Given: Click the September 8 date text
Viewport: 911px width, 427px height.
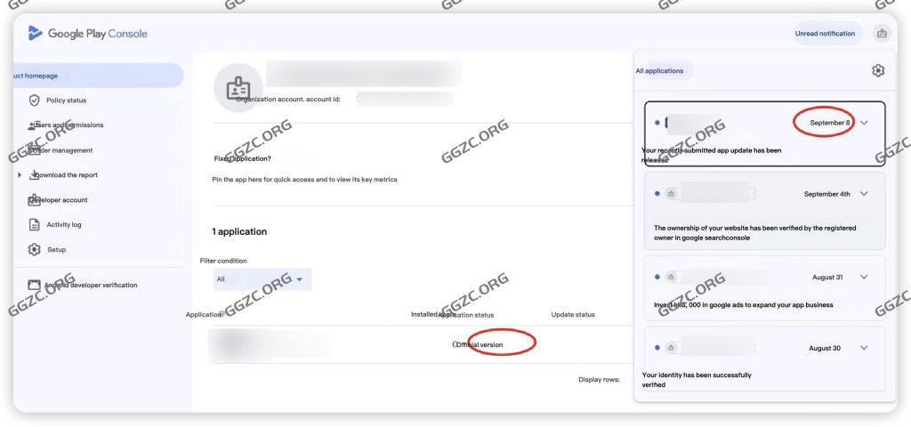Looking at the screenshot, I should point(830,123).
